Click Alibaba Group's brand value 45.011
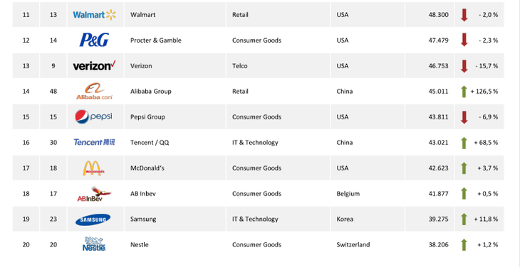This screenshot has width=520, height=267. tap(438, 91)
